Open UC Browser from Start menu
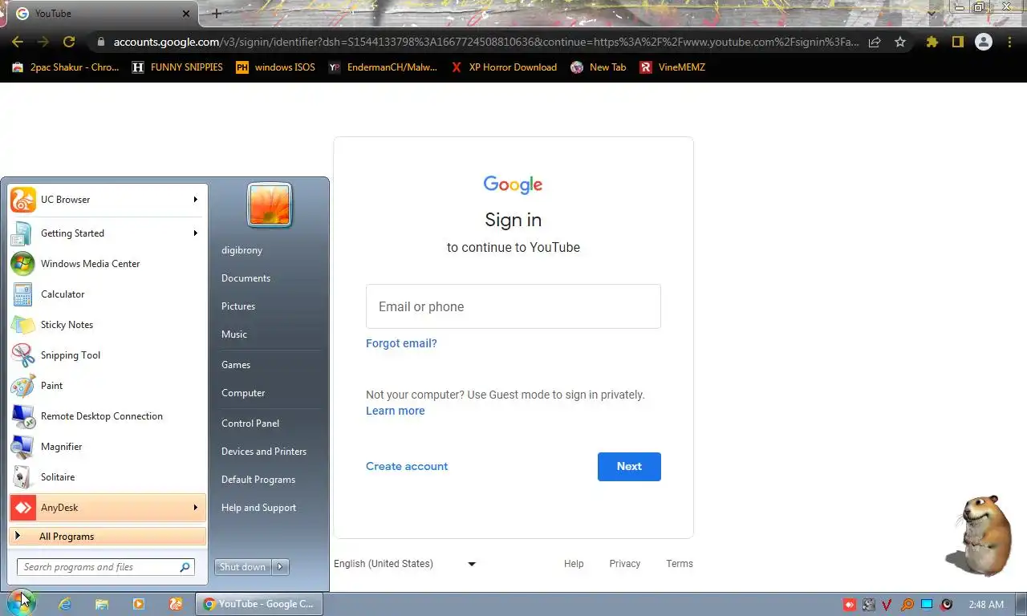The image size is (1027, 616). pos(108,200)
